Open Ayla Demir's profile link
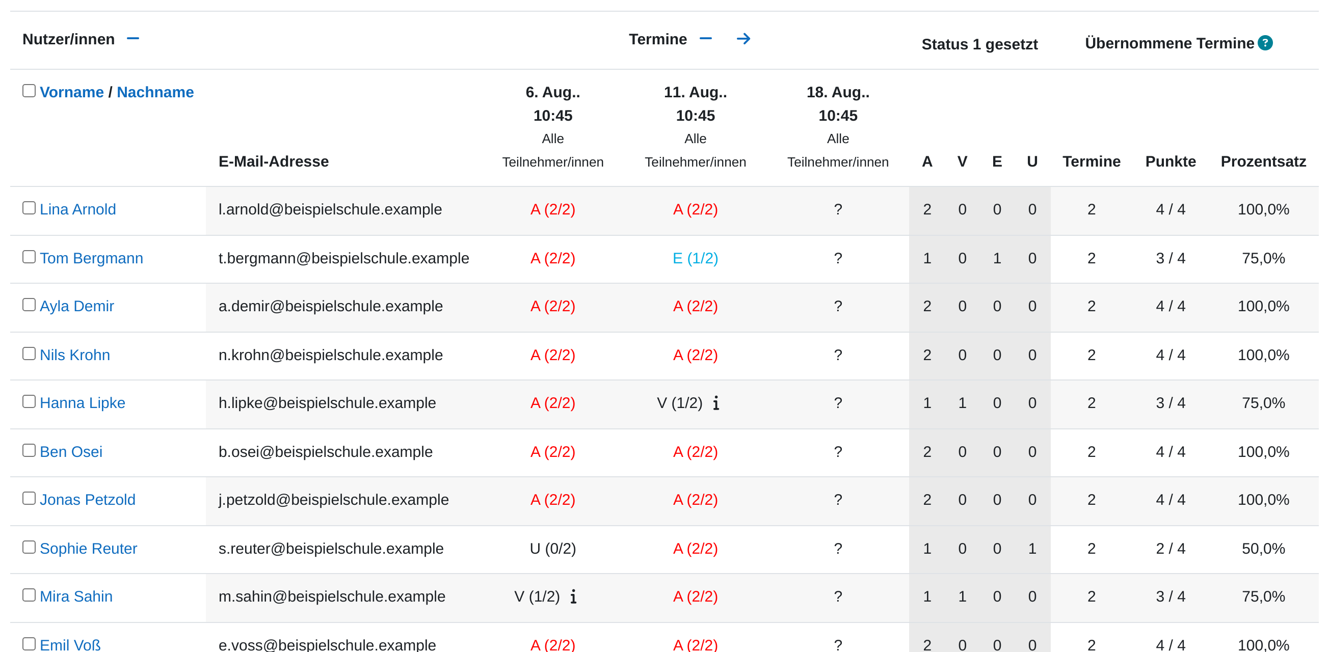Screen dimensions: 1329x652 point(77,307)
